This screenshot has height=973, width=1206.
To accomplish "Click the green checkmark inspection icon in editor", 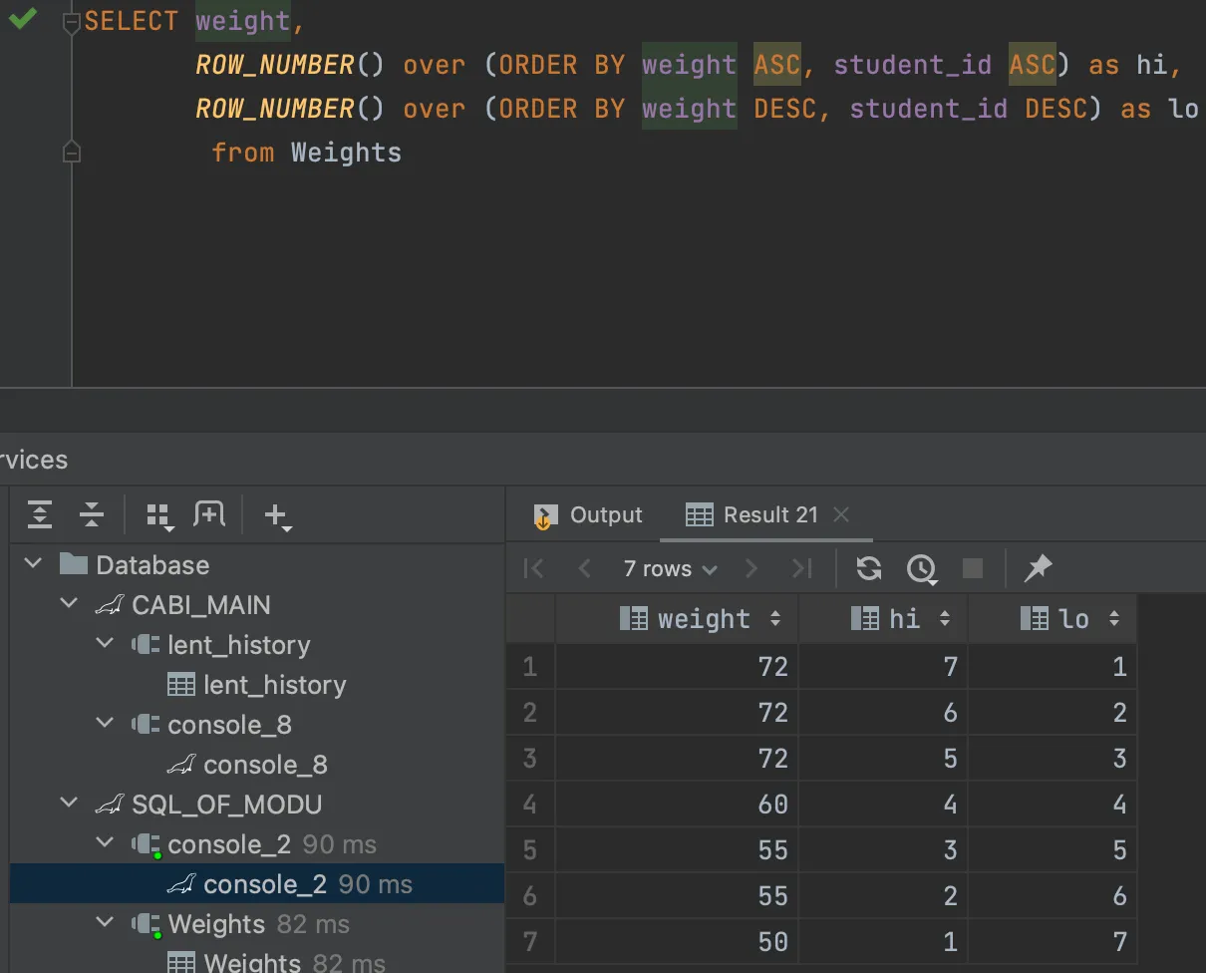I will tap(22, 19).
